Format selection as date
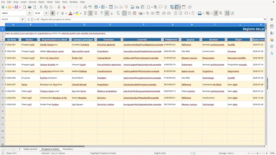The image size is (276, 155). 158,13
